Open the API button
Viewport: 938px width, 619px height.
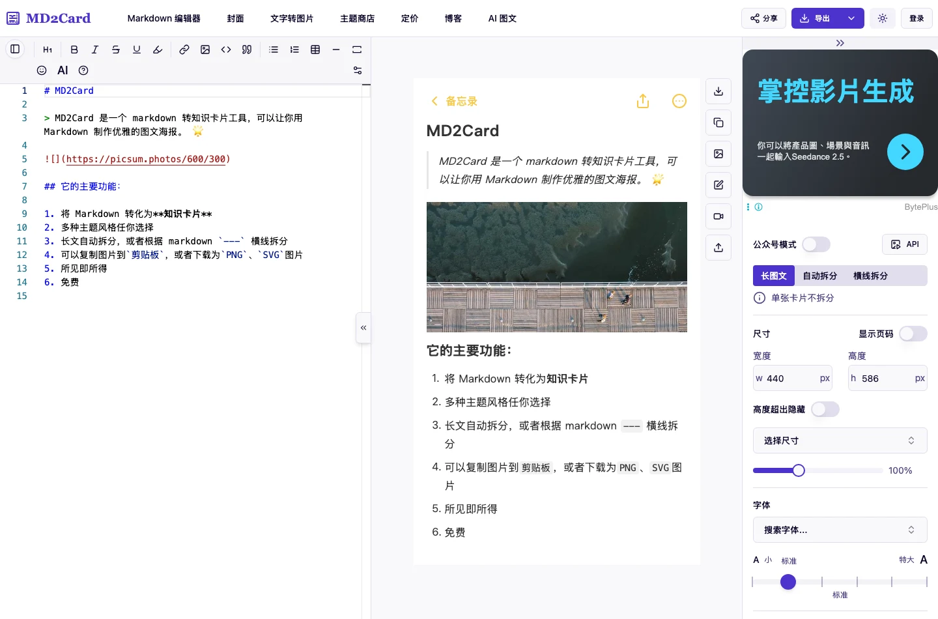click(905, 244)
